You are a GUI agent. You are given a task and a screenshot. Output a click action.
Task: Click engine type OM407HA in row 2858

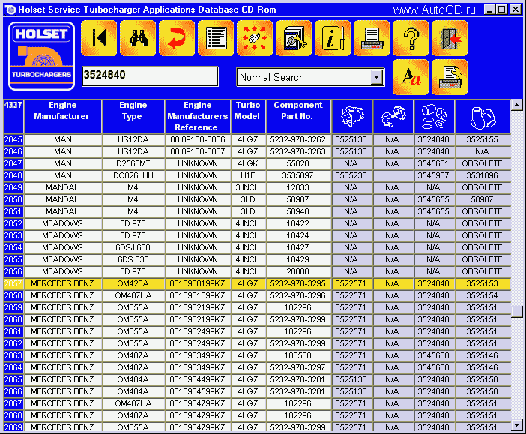pyautogui.click(x=133, y=296)
